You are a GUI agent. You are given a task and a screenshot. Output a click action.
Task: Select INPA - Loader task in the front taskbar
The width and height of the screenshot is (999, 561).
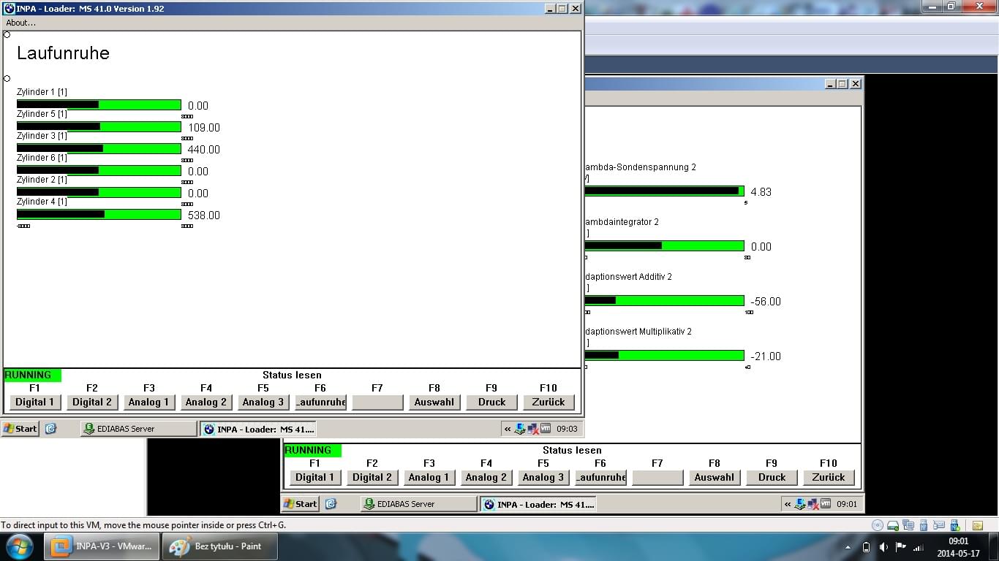click(x=258, y=429)
